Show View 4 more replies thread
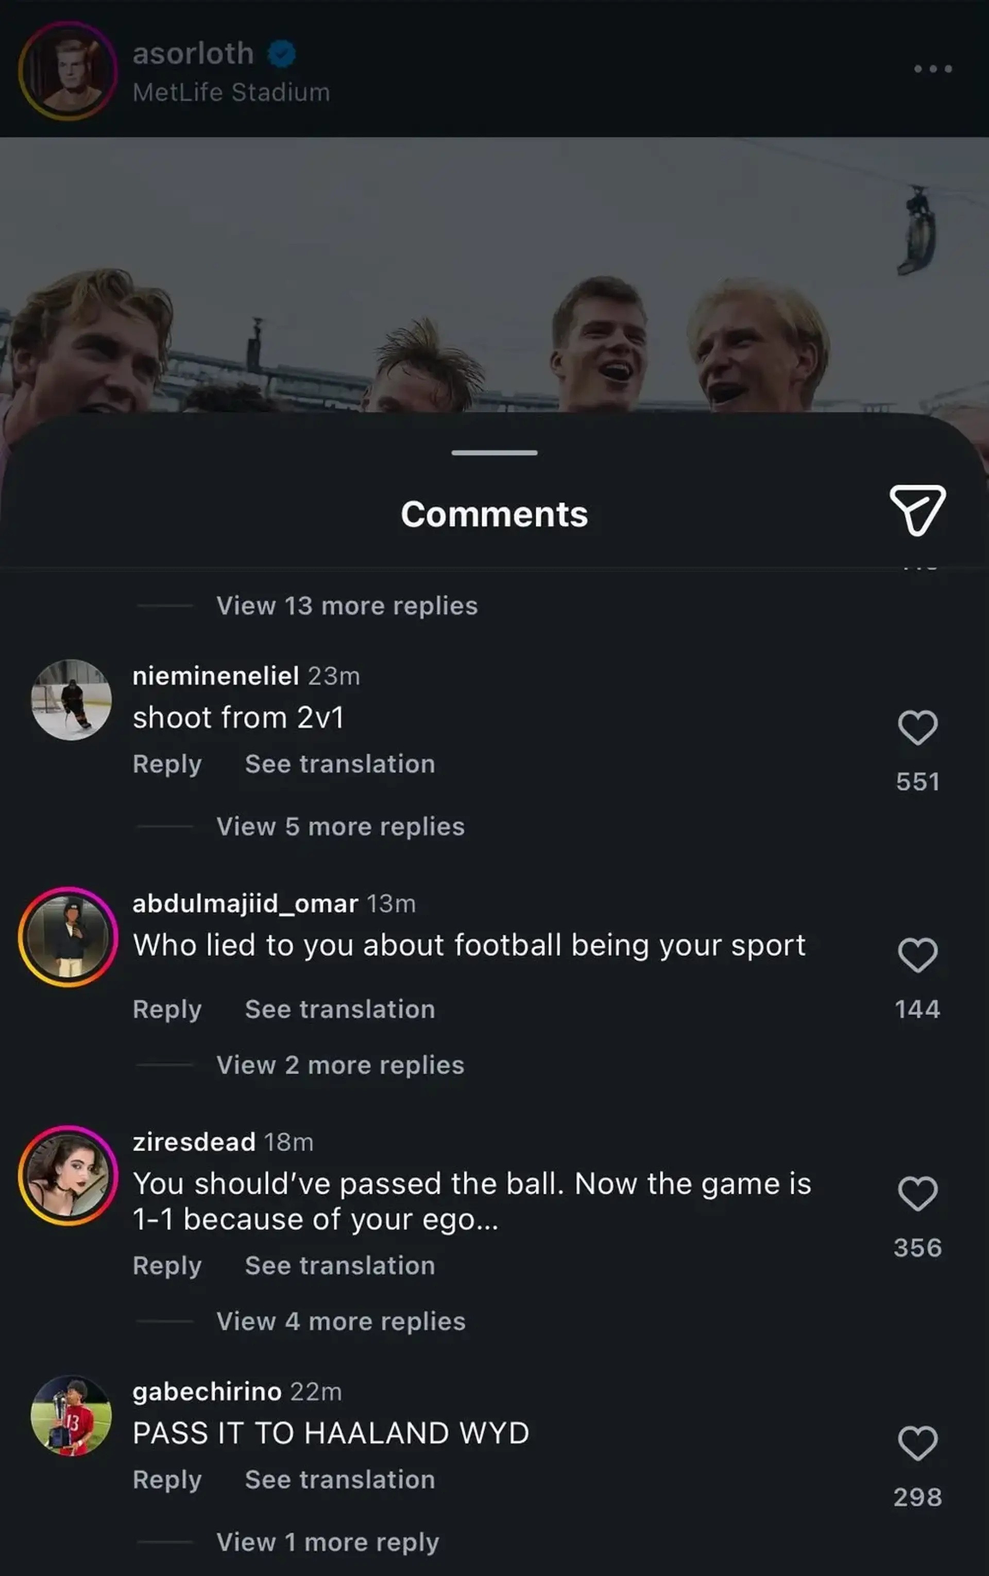 coord(341,1321)
